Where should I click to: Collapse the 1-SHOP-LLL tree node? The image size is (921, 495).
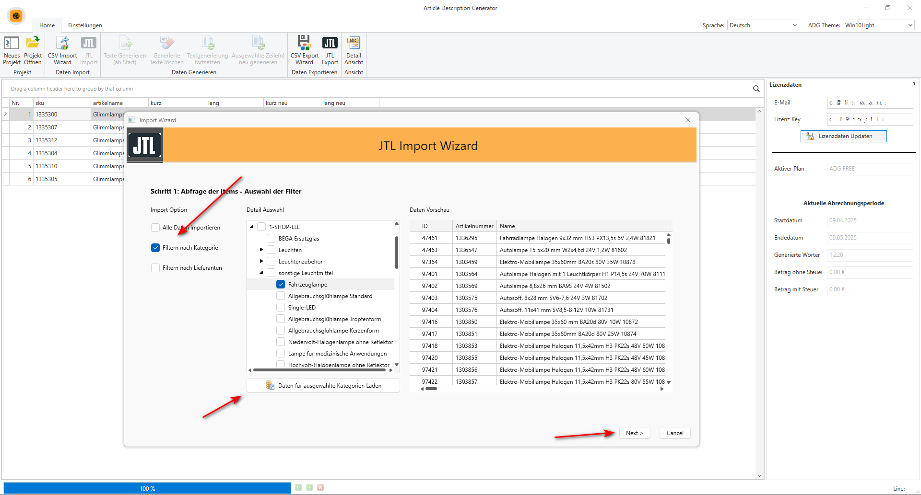click(252, 227)
